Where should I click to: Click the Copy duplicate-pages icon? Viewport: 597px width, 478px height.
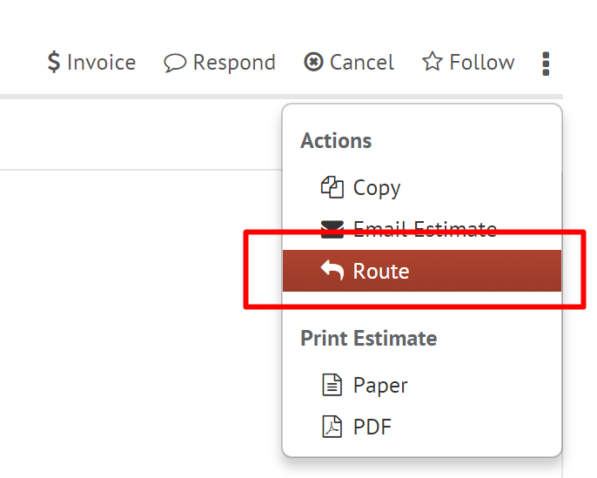pyautogui.click(x=332, y=187)
